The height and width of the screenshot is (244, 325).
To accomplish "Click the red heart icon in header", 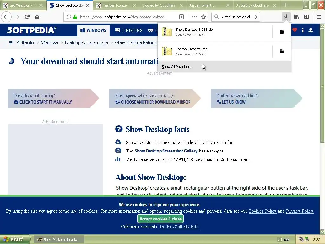I will pos(295,30).
